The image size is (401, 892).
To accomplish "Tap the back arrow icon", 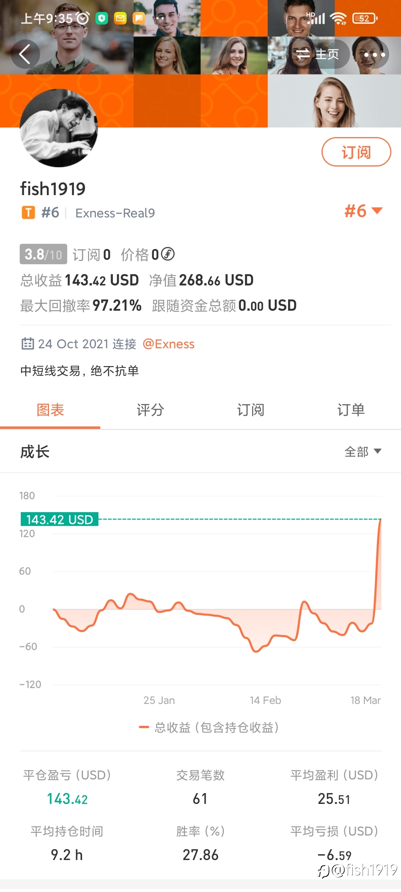I will (x=25, y=54).
